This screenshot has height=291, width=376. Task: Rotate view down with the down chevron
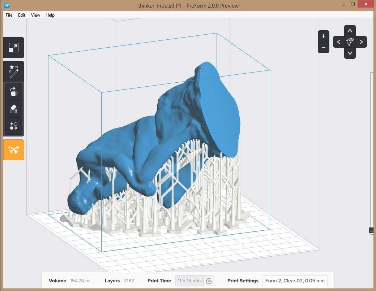[x=350, y=53]
